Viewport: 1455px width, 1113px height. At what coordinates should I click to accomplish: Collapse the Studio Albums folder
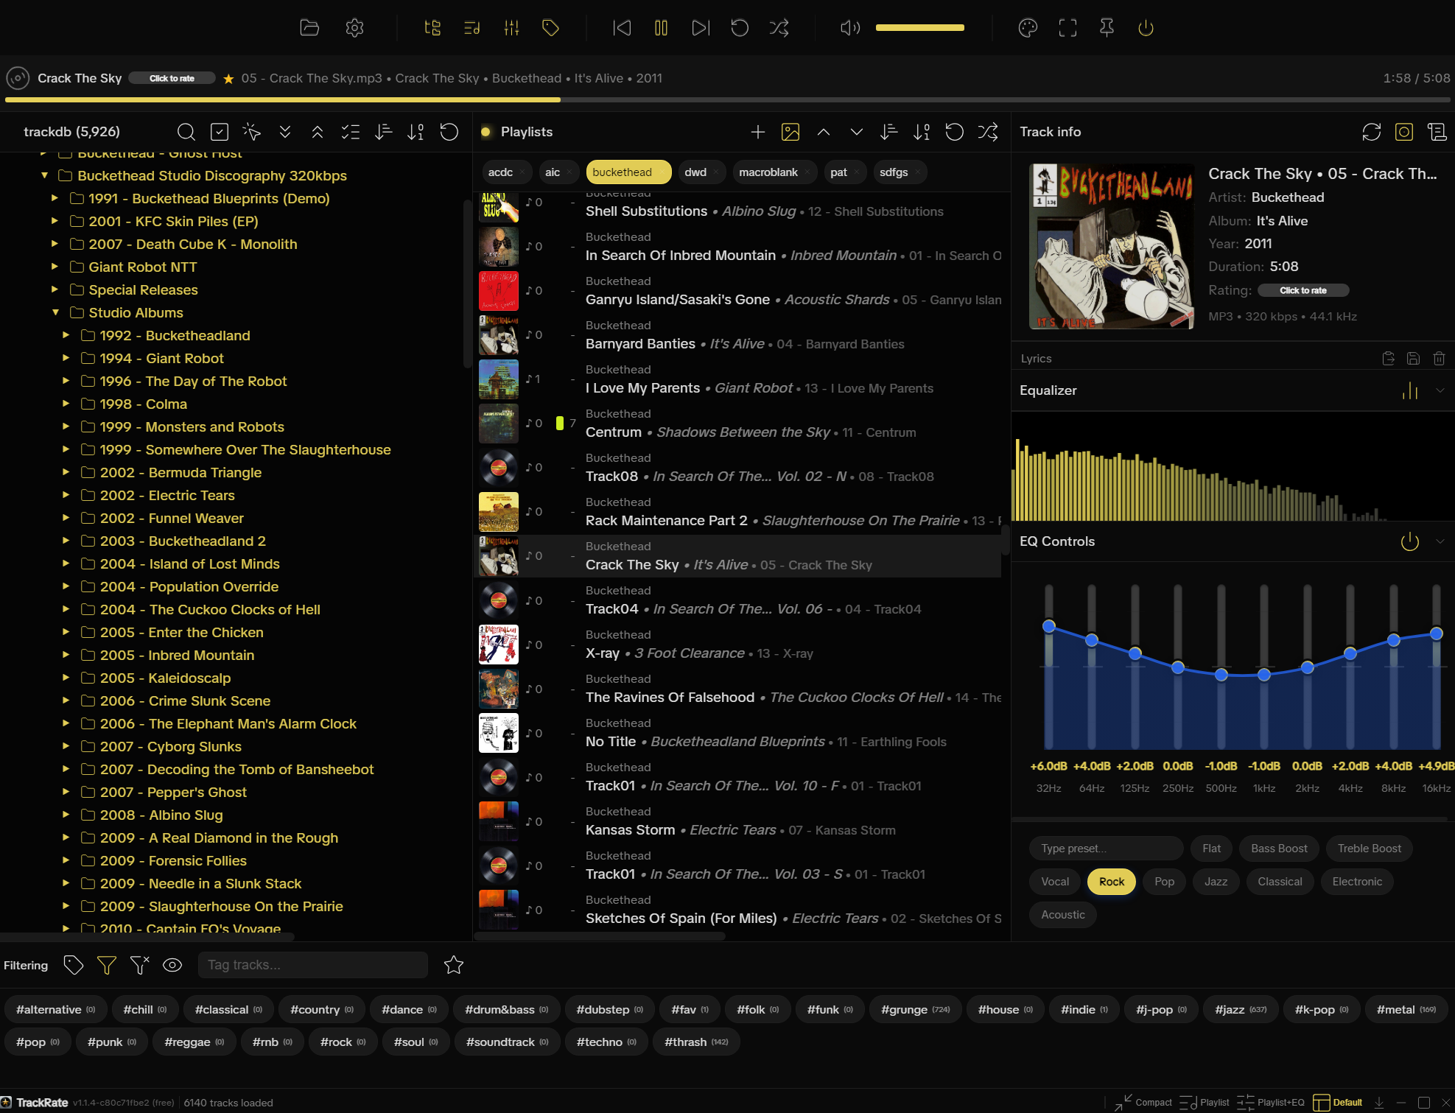pyautogui.click(x=56, y=312)
